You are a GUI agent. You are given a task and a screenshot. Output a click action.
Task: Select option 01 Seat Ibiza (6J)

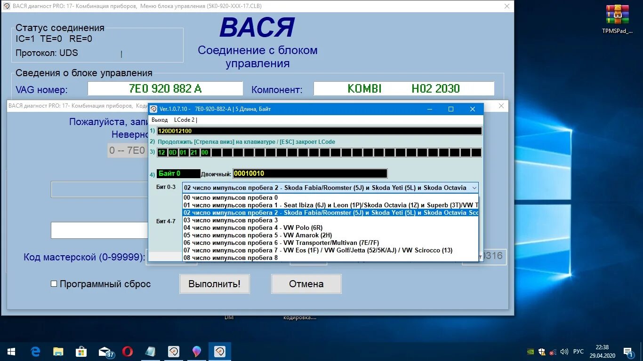click(330, 205)
